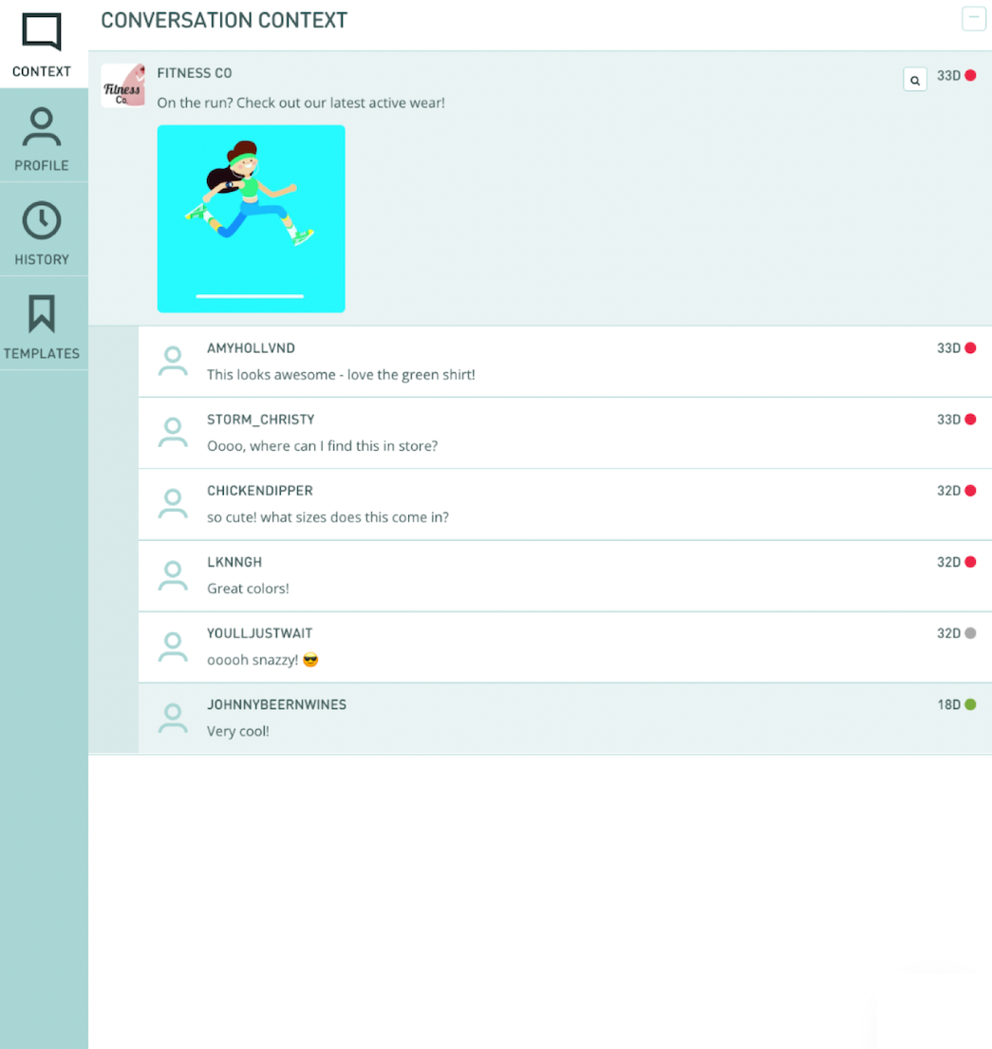Select the STORM_CHRISTY username
The width and height of the screenshot is (992, 1049).
pyautogui.click(x=260, y=420)
